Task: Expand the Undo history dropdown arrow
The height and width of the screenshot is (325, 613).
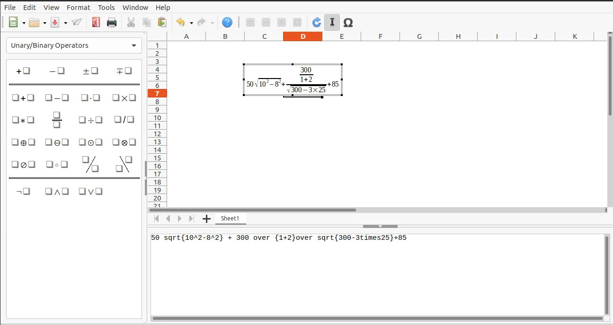Action: pyautogui.click(x=191, y=23)
